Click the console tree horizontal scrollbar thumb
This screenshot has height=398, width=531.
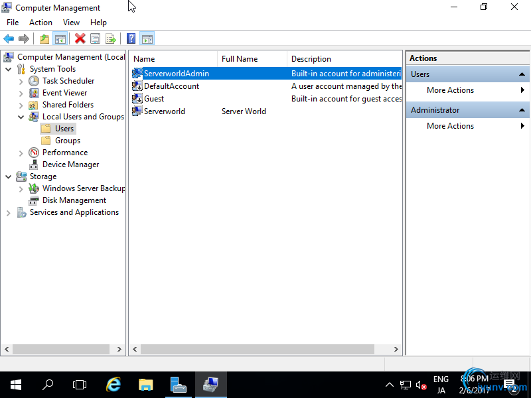61,350
